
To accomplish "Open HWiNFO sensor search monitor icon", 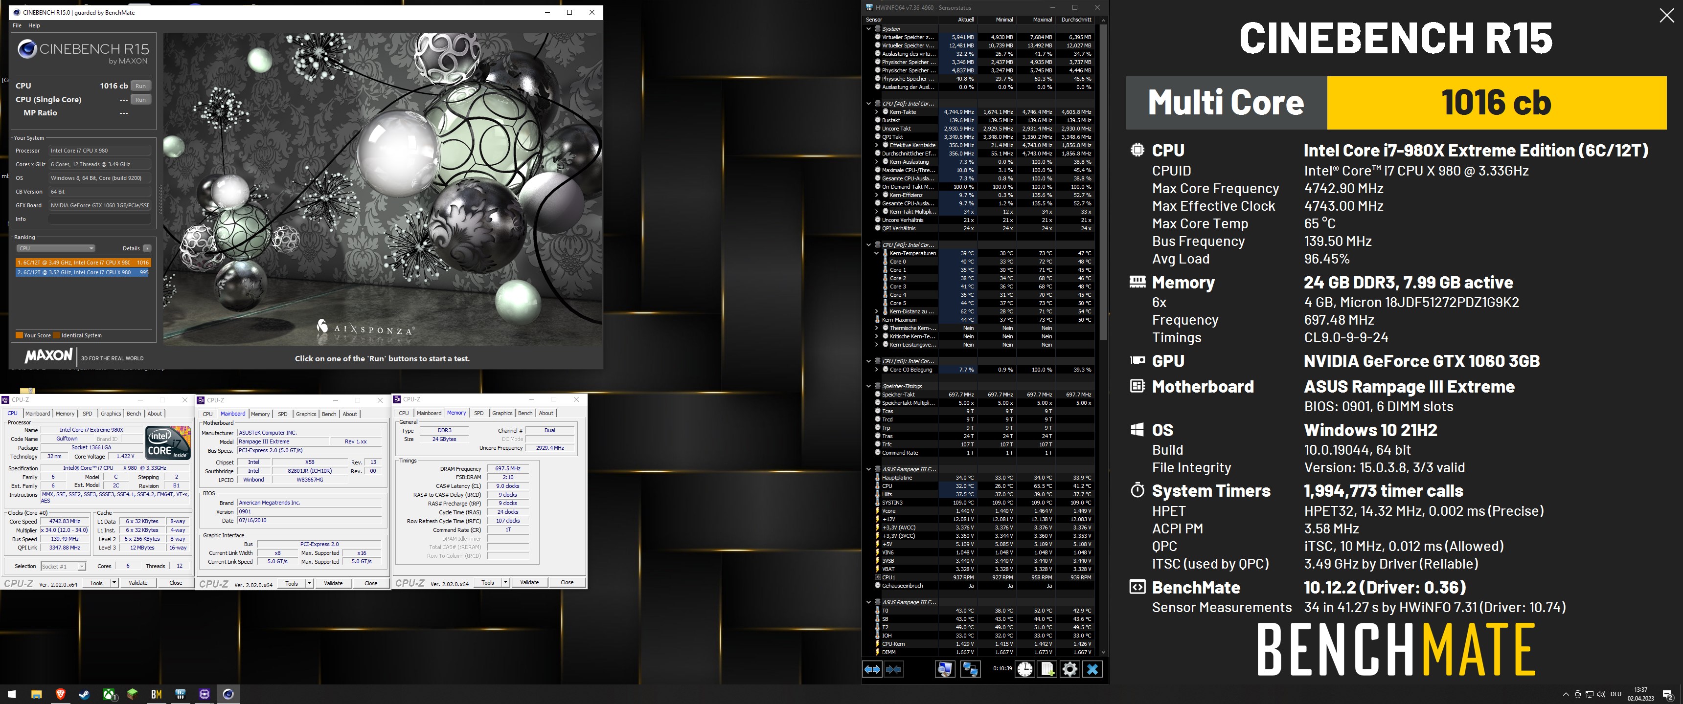I will [944, 669].
